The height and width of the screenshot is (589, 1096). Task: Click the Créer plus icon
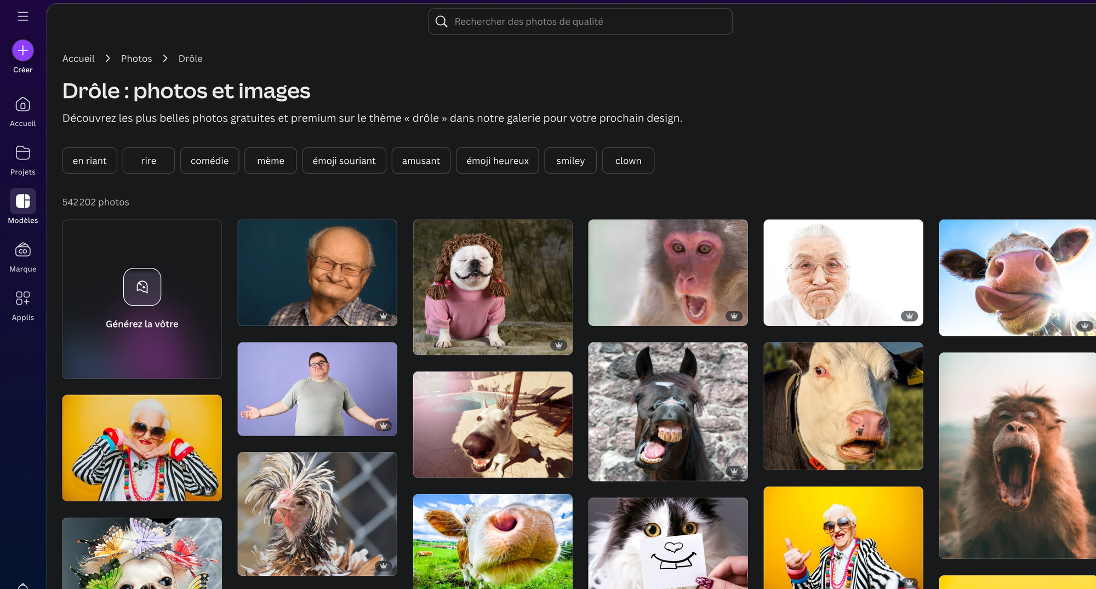pyautogui.click(x=22, y=49)
